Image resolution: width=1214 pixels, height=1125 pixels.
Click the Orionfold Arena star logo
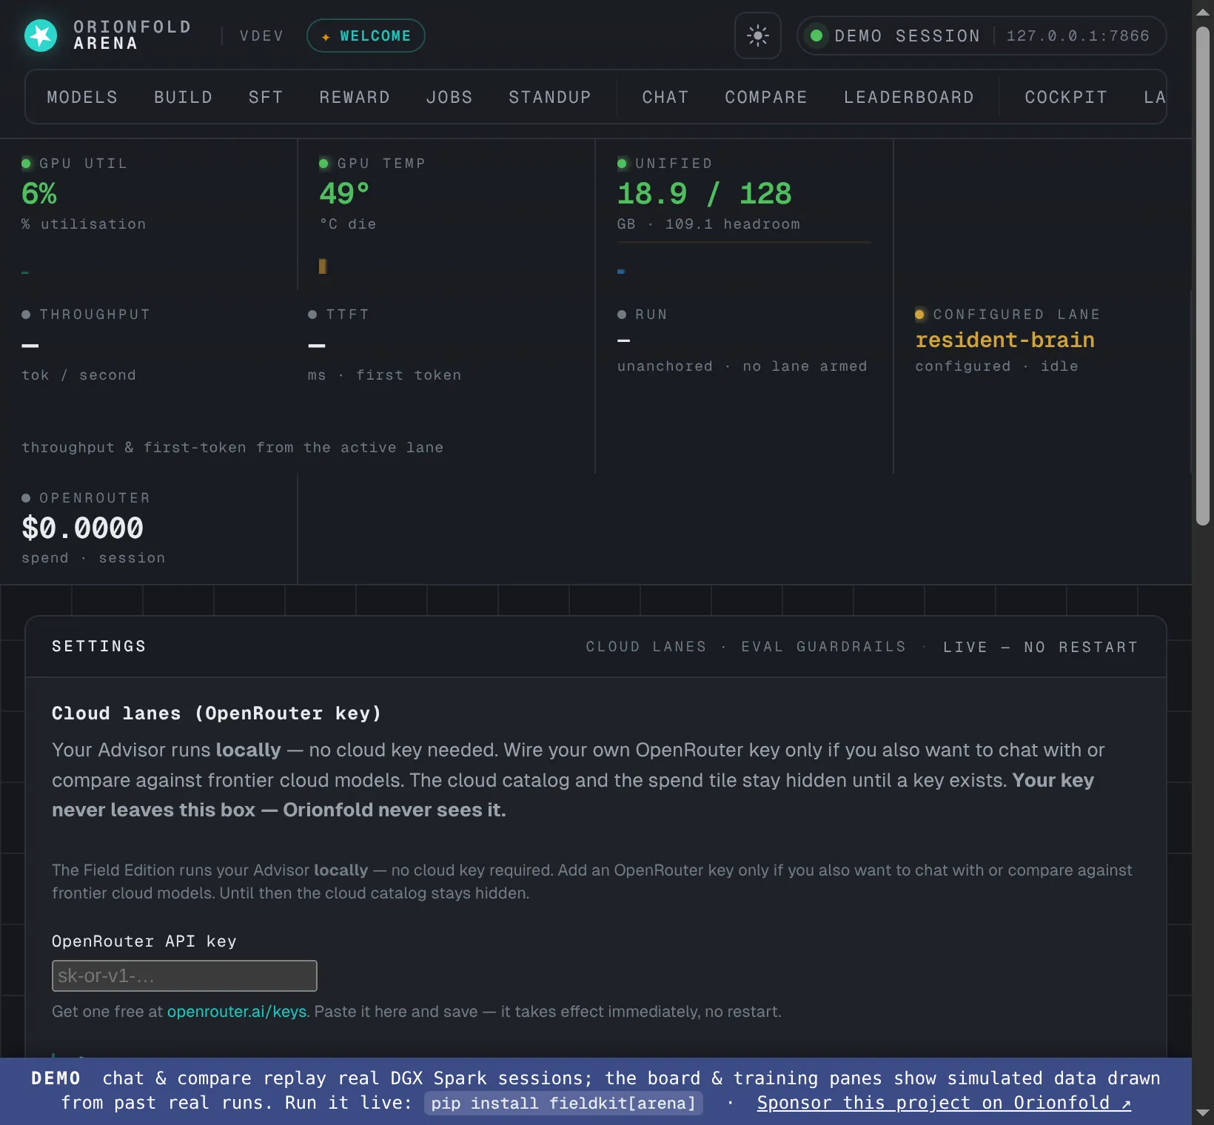[41, 36]
